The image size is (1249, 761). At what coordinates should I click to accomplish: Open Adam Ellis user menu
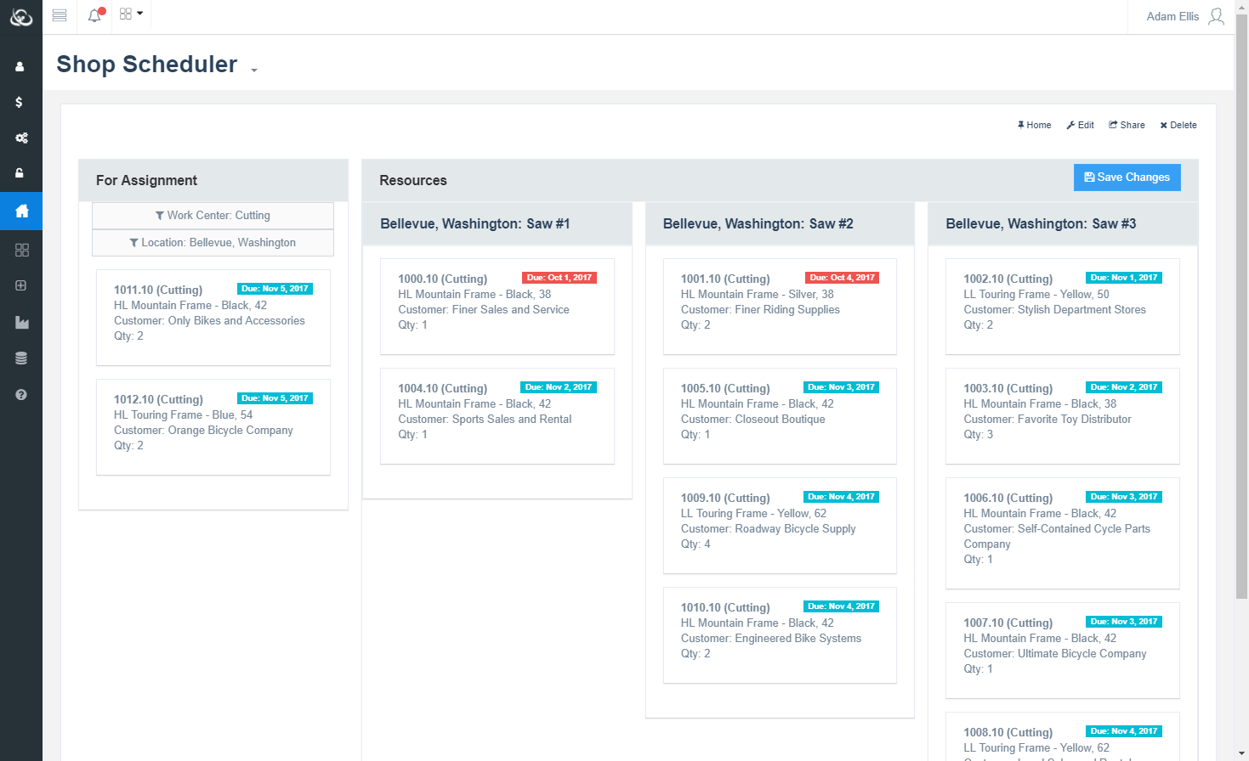pyautogui.click(x=1185, y=16)
